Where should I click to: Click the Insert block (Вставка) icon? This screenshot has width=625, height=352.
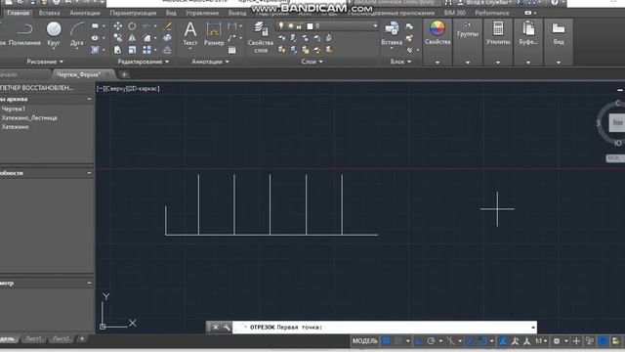tap(392, 33)
